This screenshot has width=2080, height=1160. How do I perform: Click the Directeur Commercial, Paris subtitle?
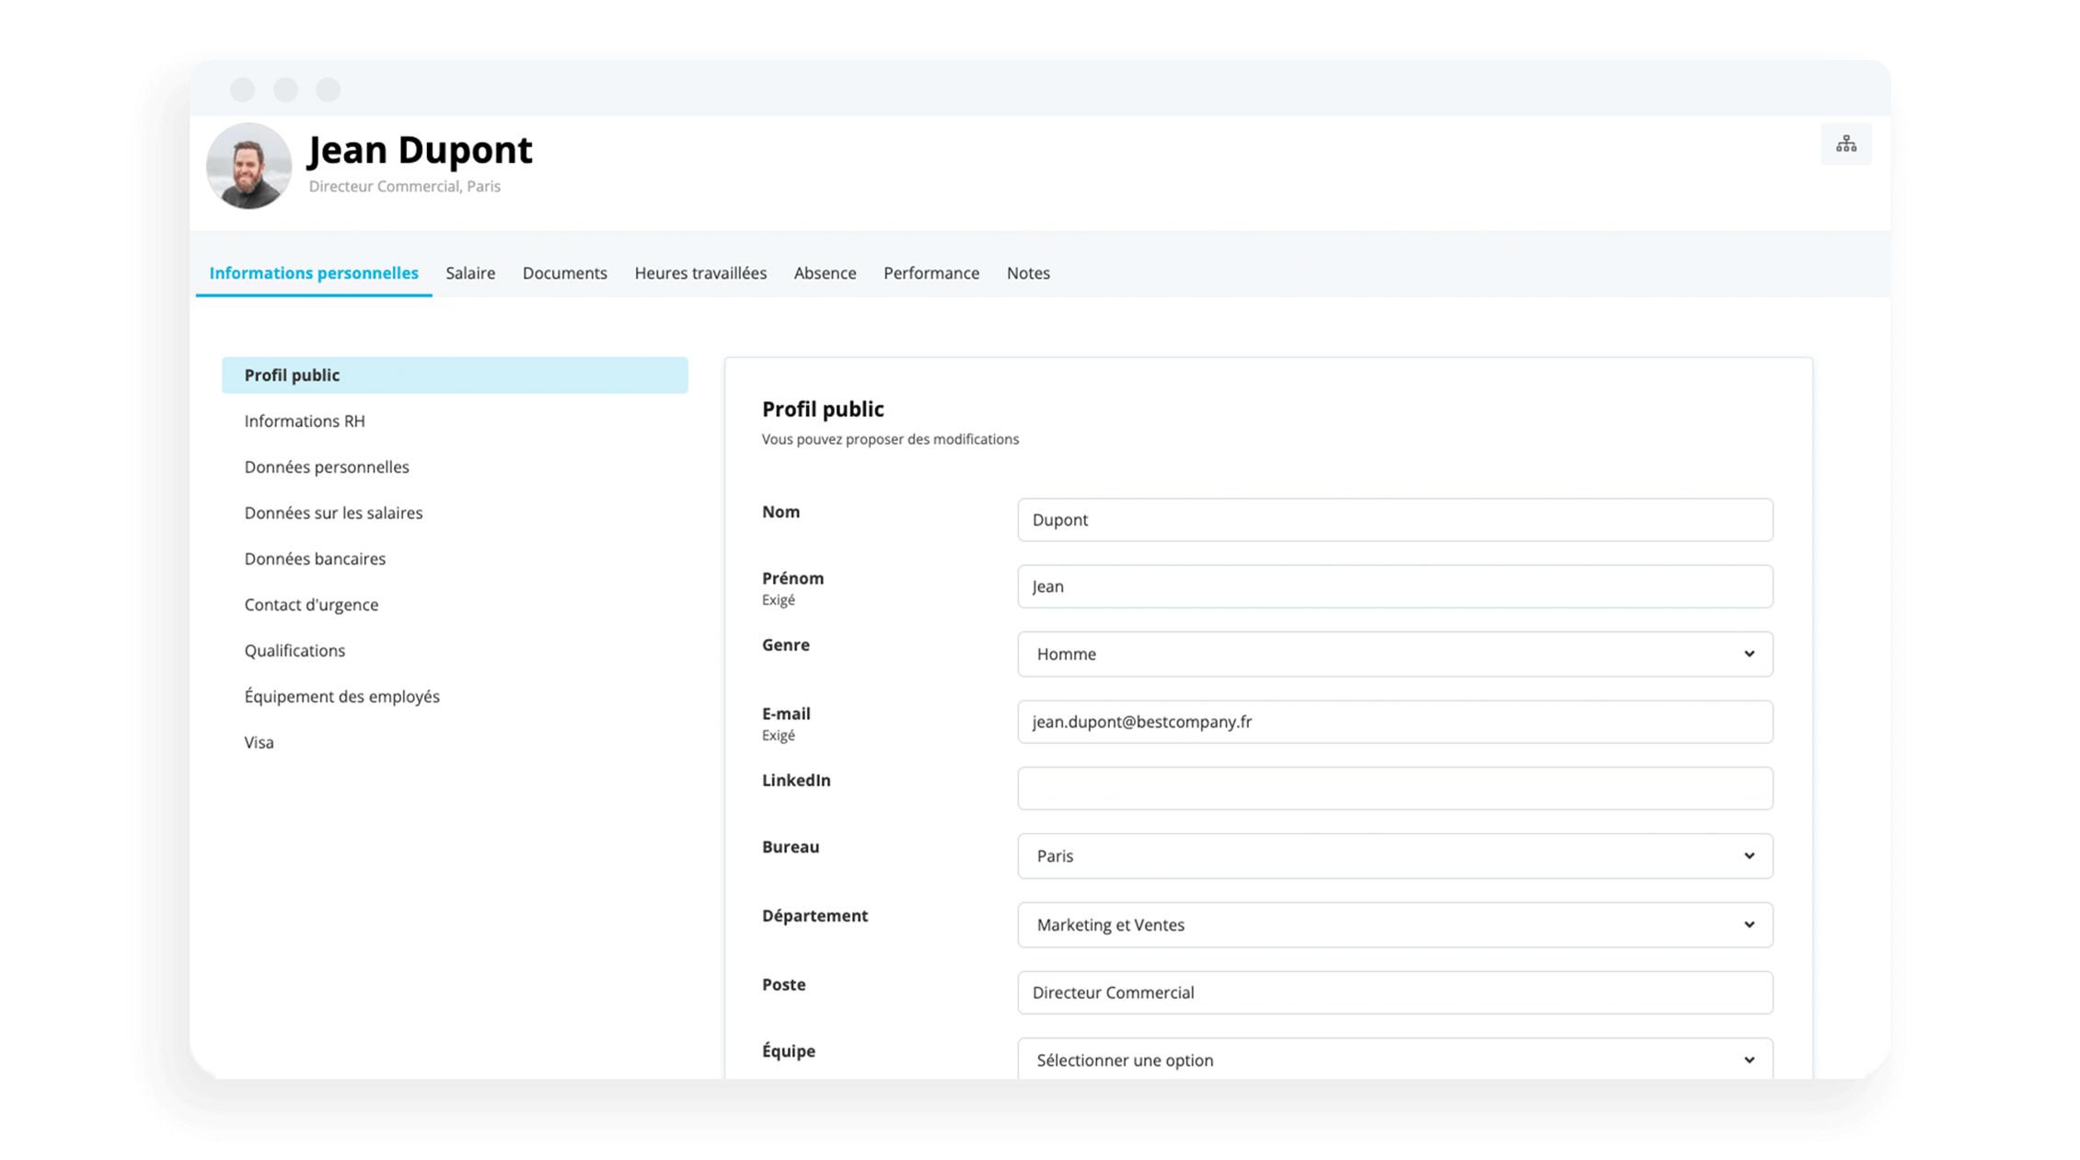click(405, 187)
